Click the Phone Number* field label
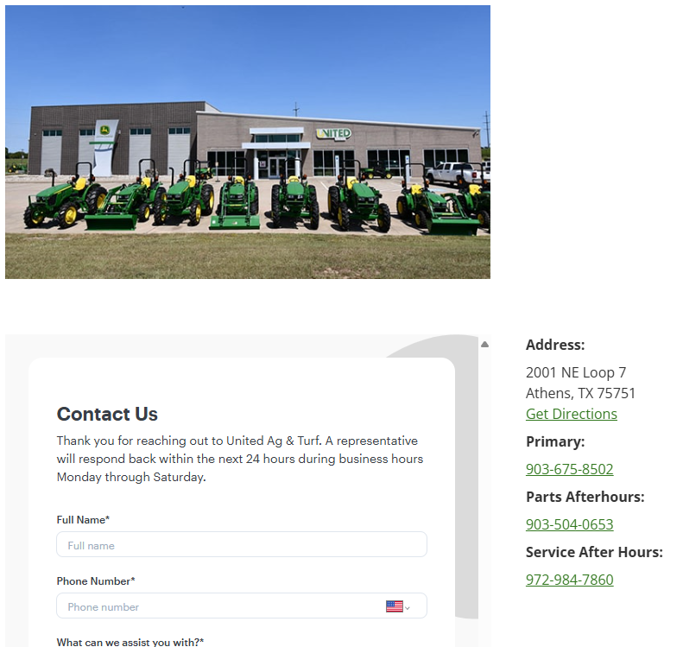 [x=96, y=581]
